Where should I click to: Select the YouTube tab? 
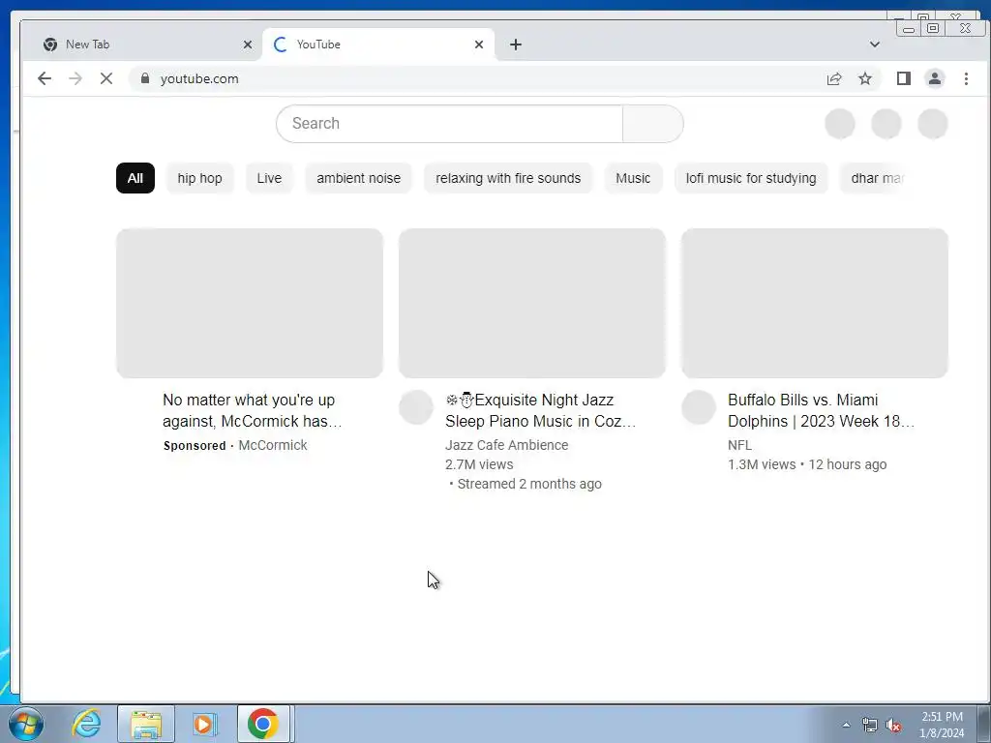click(x=378, y=45)
